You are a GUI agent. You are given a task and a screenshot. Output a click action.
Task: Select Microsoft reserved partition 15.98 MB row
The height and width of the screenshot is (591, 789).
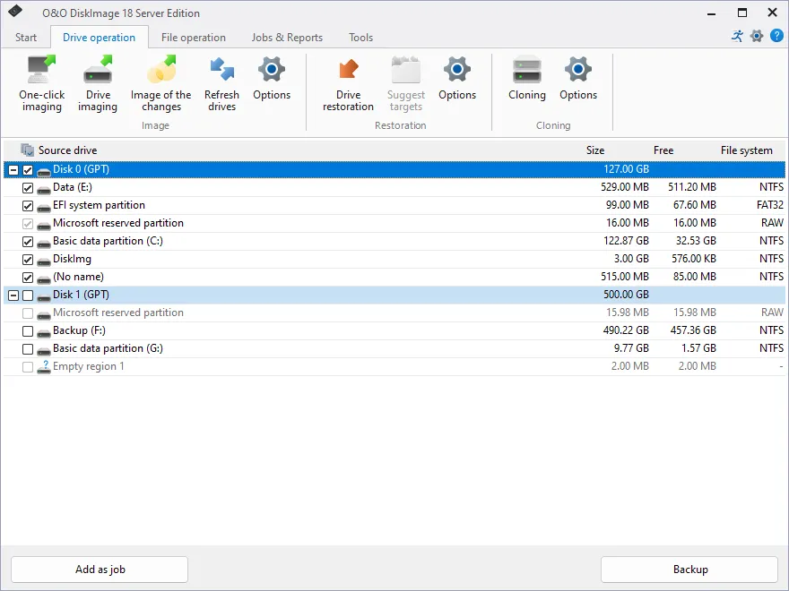coord(394,313)
